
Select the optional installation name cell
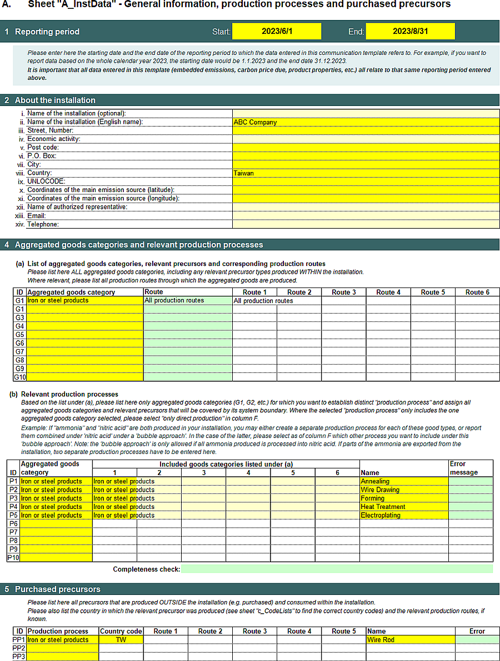click(x=366, y=113)
